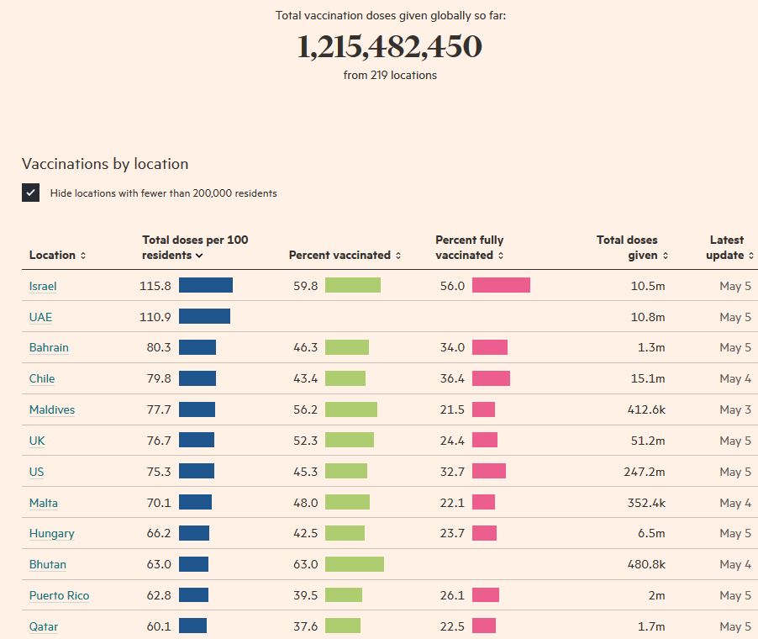Select the Malta link

(44, 503)
